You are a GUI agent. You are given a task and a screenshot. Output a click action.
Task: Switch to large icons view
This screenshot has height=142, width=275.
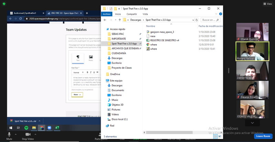tap(220, 136)
